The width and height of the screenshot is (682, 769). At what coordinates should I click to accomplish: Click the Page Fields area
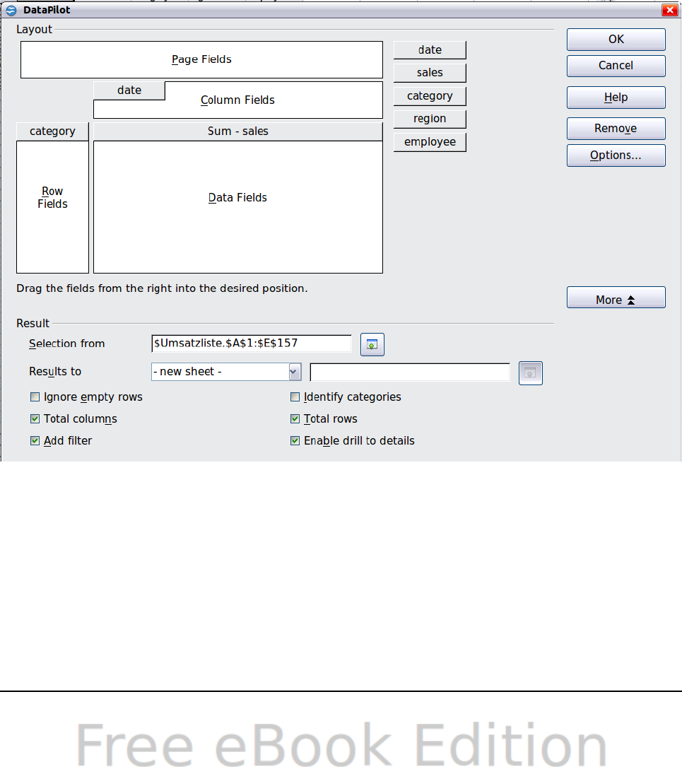click(201, 59)
